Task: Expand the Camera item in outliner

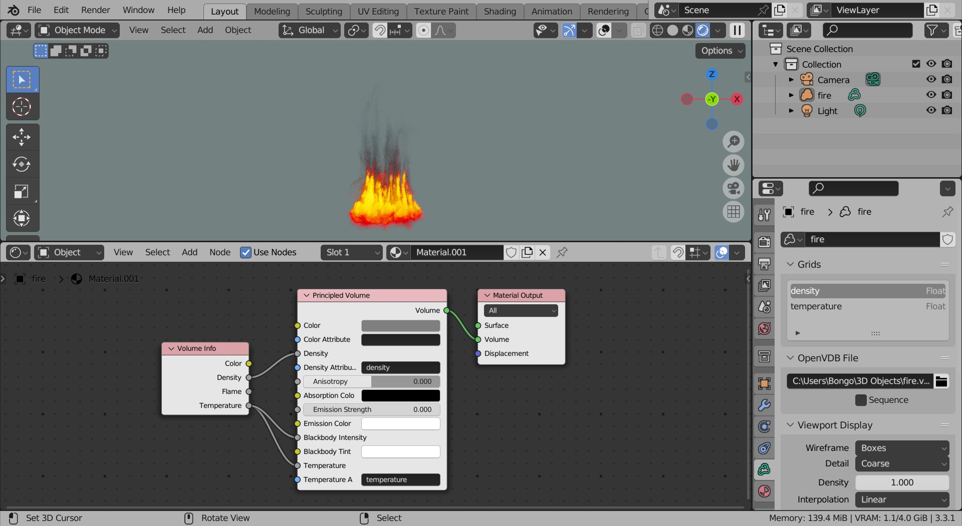Action: pyautogui.click(x=791, y=80)
